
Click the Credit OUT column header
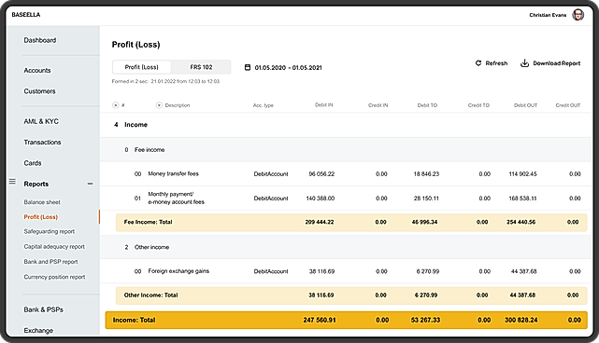coord(567,105)
